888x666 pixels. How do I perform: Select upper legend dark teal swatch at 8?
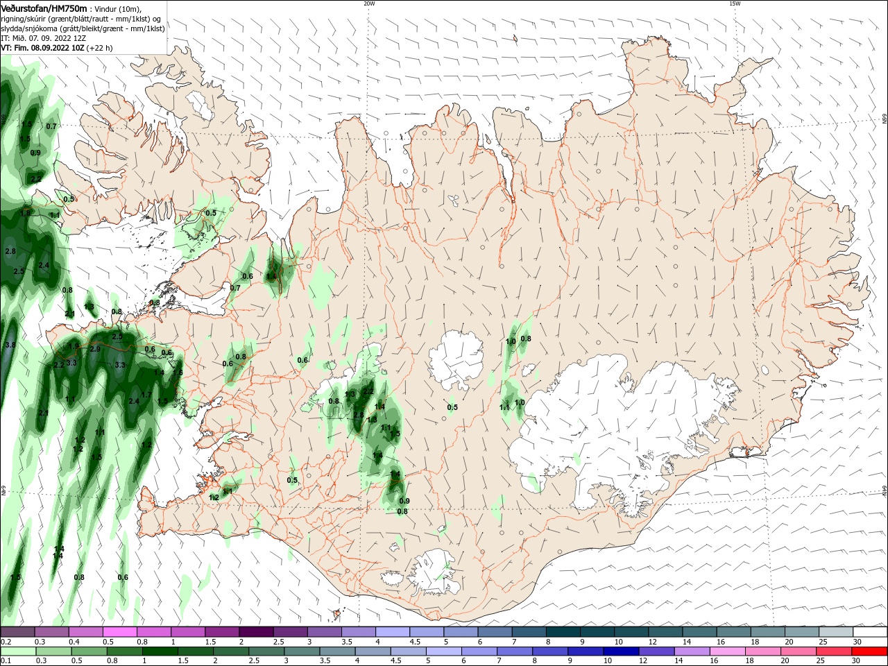tap(563, 632)
